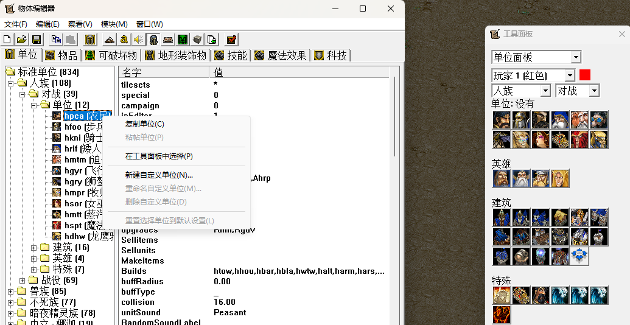Open the AI Editor green face icon

183,40
